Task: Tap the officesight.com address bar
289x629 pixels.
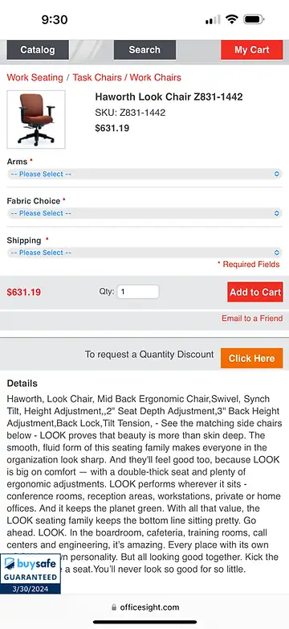Action: [144, 607]
